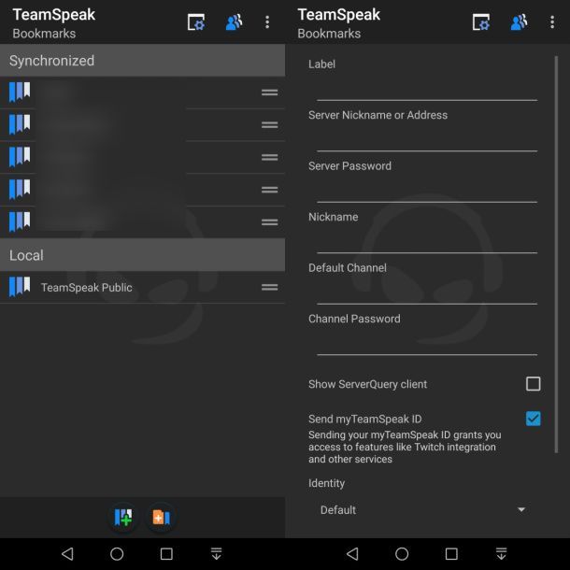The image size is (570, 570).
Task: Tap hide navigation bar icon on right screen
Action: 501,553
